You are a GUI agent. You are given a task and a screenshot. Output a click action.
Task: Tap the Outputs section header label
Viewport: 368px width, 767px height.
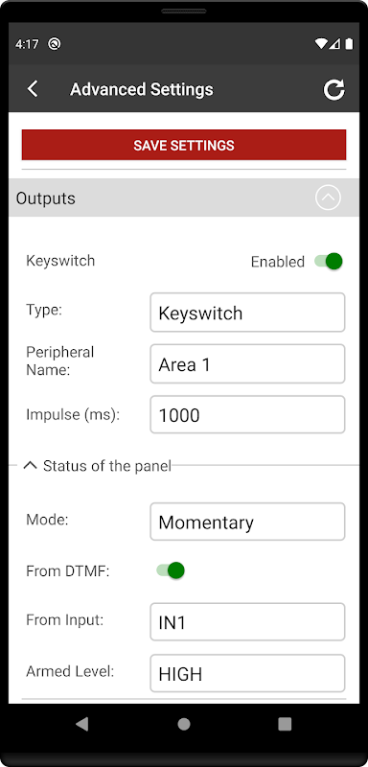coord(46,198)
